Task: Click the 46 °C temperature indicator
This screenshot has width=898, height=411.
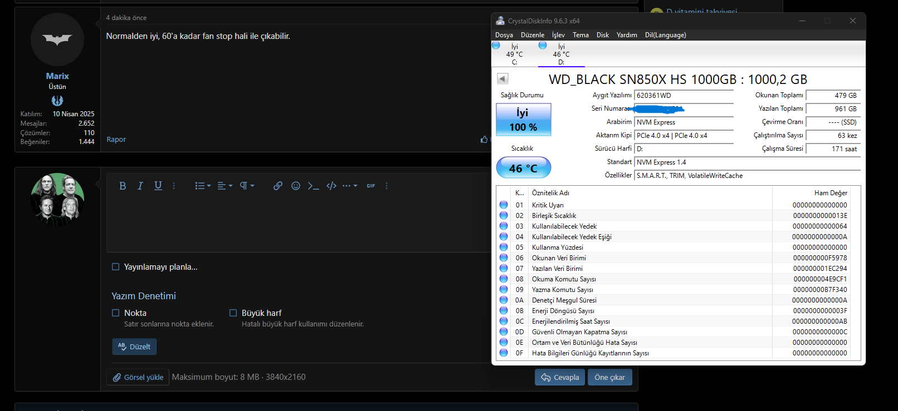Action: click(523, 168)
